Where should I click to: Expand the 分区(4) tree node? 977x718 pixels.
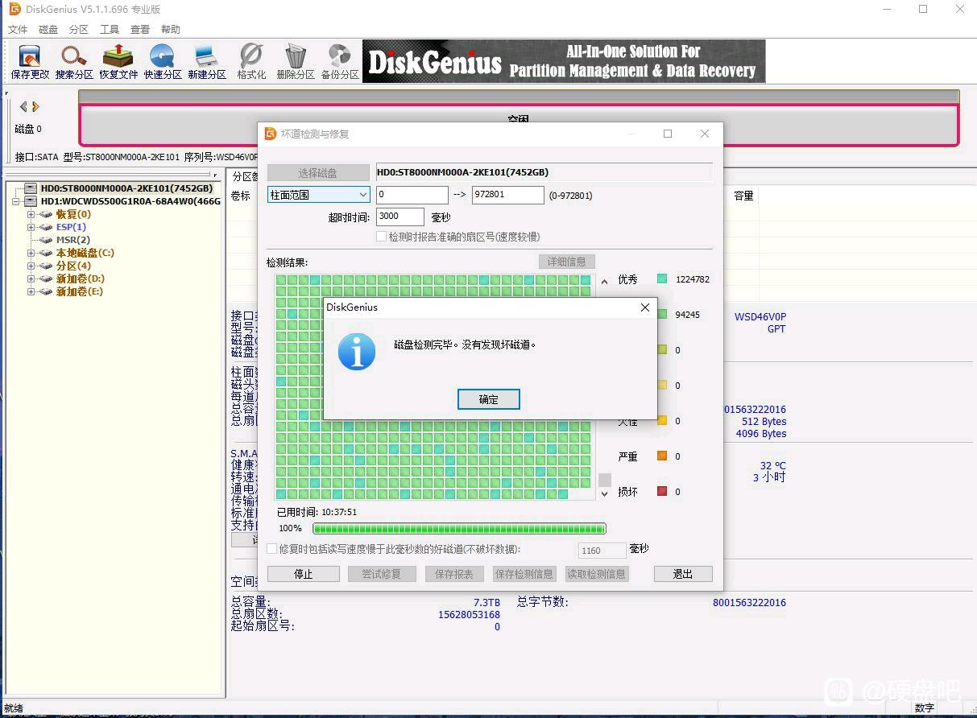click(x=31, y=266)
